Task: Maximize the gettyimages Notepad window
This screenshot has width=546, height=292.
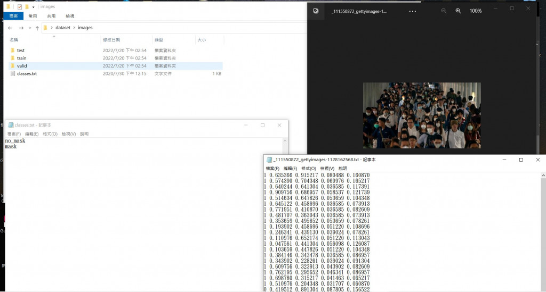Action: coord(521,160)
